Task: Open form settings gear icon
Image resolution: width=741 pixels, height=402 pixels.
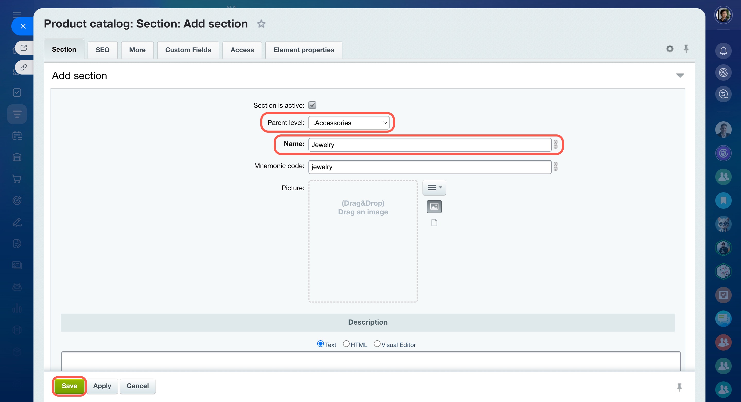Action: coord(670,49)
